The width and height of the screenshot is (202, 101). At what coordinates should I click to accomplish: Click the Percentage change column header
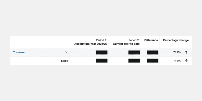pyautogui.click(x=176, y=40)
